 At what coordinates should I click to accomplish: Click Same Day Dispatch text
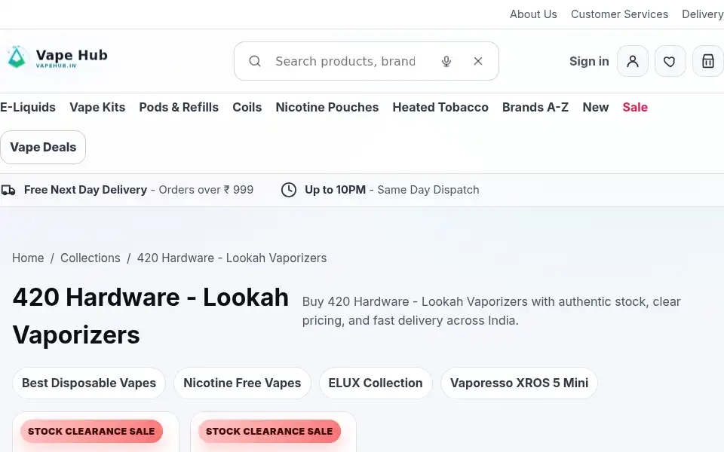click(x=428, y=190)
